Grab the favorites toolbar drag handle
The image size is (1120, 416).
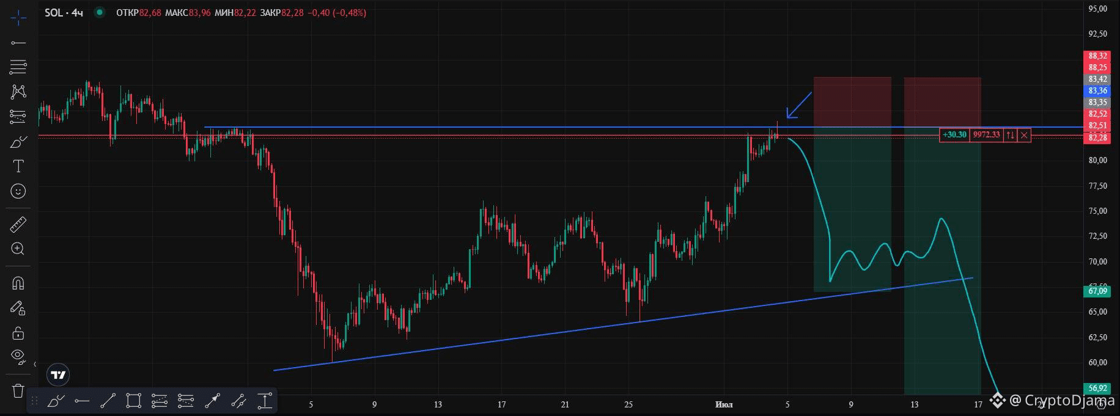(x=35, y=401)
